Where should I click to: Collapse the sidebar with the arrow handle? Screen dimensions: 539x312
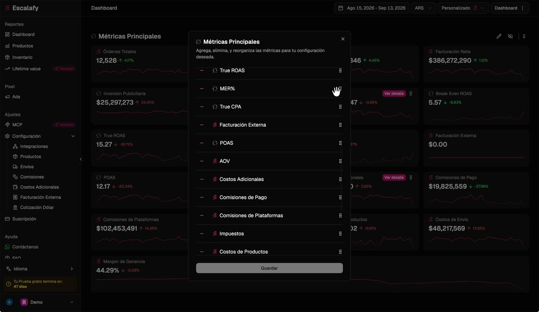click(81, 159)
